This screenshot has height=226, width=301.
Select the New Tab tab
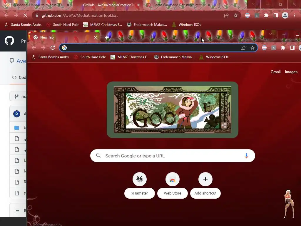(x=64, y=37)
